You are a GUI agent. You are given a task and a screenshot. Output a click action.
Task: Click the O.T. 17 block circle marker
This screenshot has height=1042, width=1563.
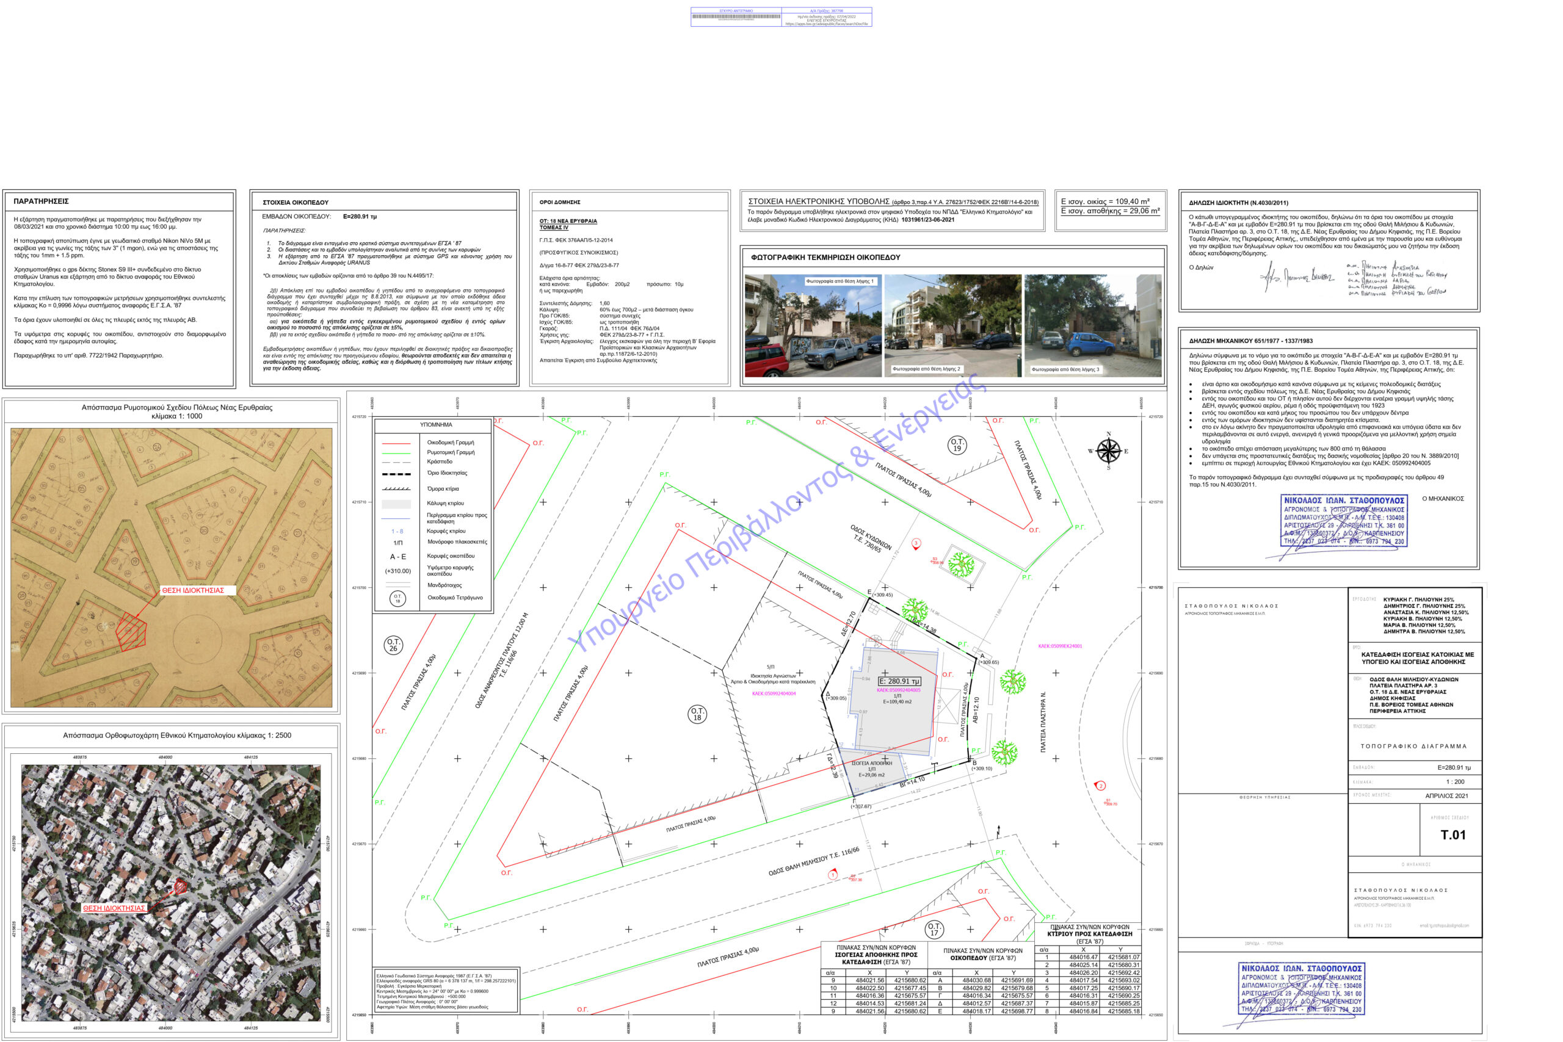[x=934, y=930]
